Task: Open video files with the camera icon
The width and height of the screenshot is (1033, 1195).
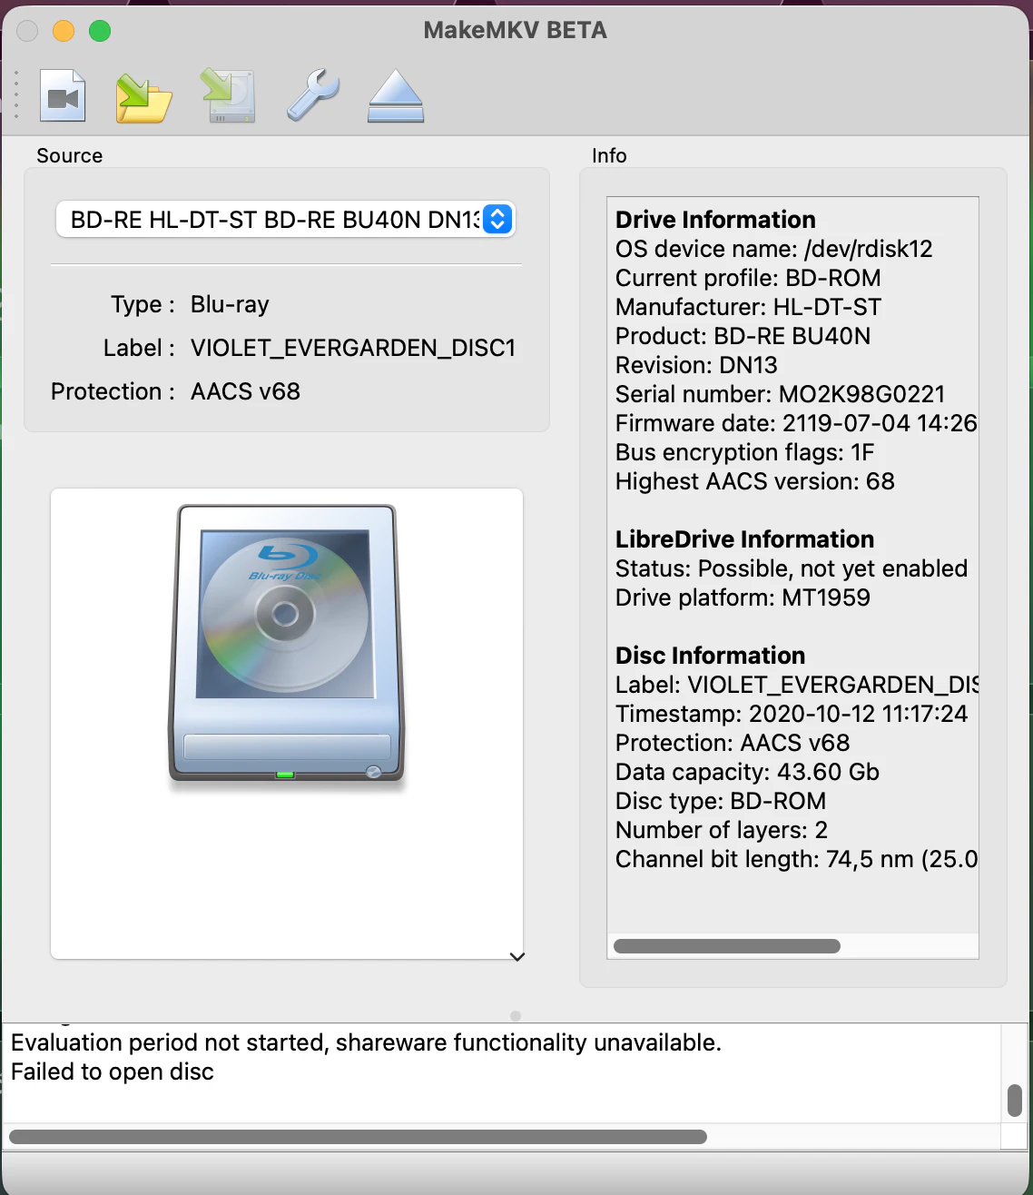Action: tap(63, 95)
